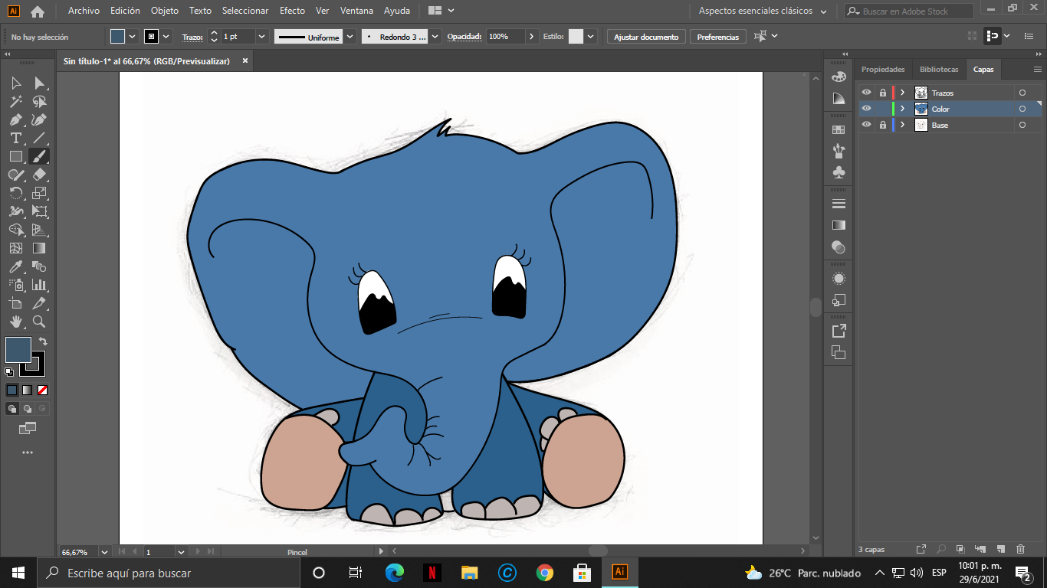
Task: Choose the Eraser tool
Action: (39, 175)
